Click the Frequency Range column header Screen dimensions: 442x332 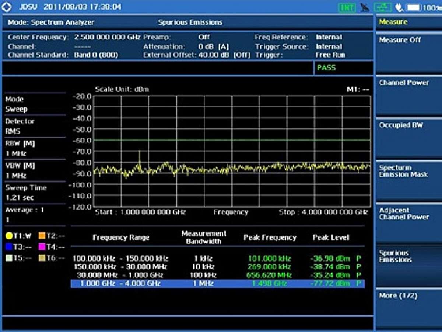tap(121, 238)
